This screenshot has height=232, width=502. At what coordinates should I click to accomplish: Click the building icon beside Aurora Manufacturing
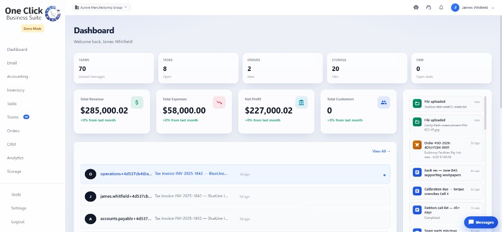click(77, 7)
